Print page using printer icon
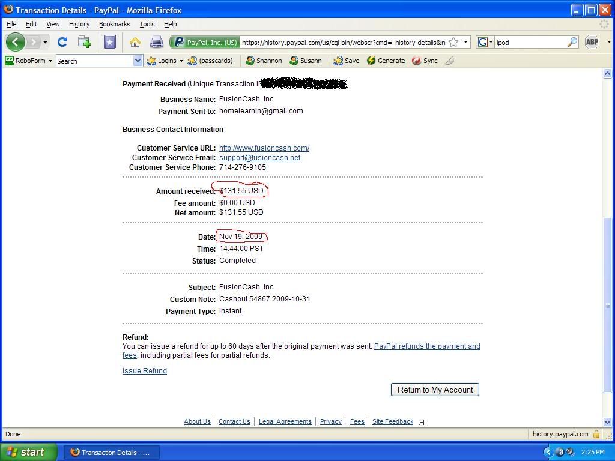The image size is (615, 461). (156, 42)
